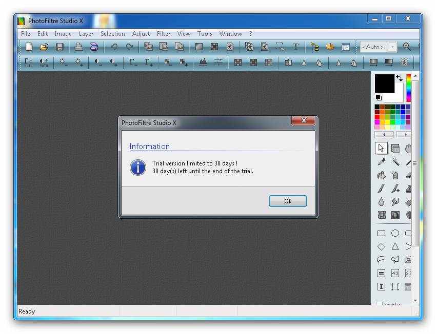
Task: Click the color balance sliders icon
Action: tap(218, 62)
